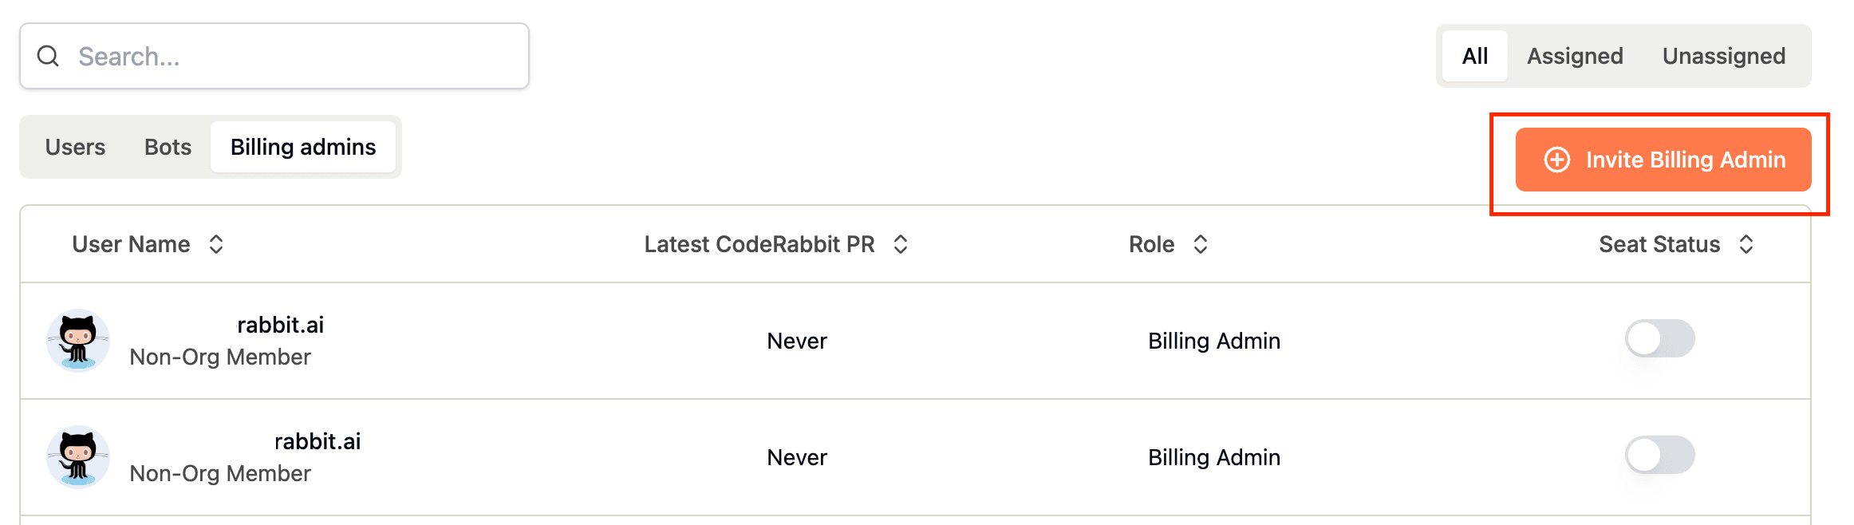The width and height of the screenshot is (1854, 525).
Task: Sort by Latest CodeRabbit PR arrows
Action: pos(901,244)
